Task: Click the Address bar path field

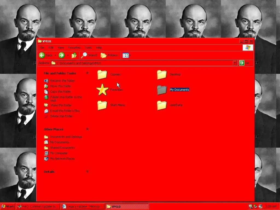Action: [x=144, y=63]
